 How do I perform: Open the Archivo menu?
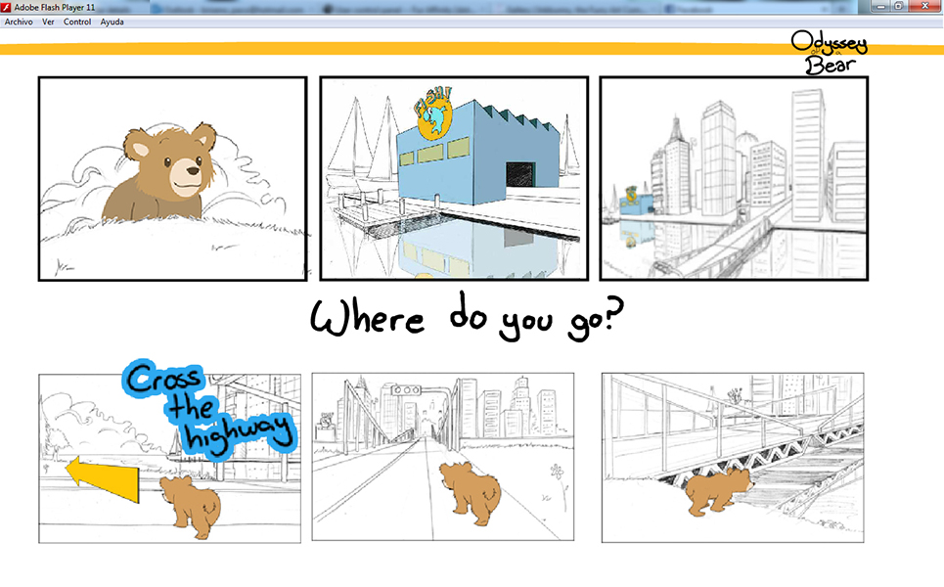pyautogui.click(x=19, y=22)
